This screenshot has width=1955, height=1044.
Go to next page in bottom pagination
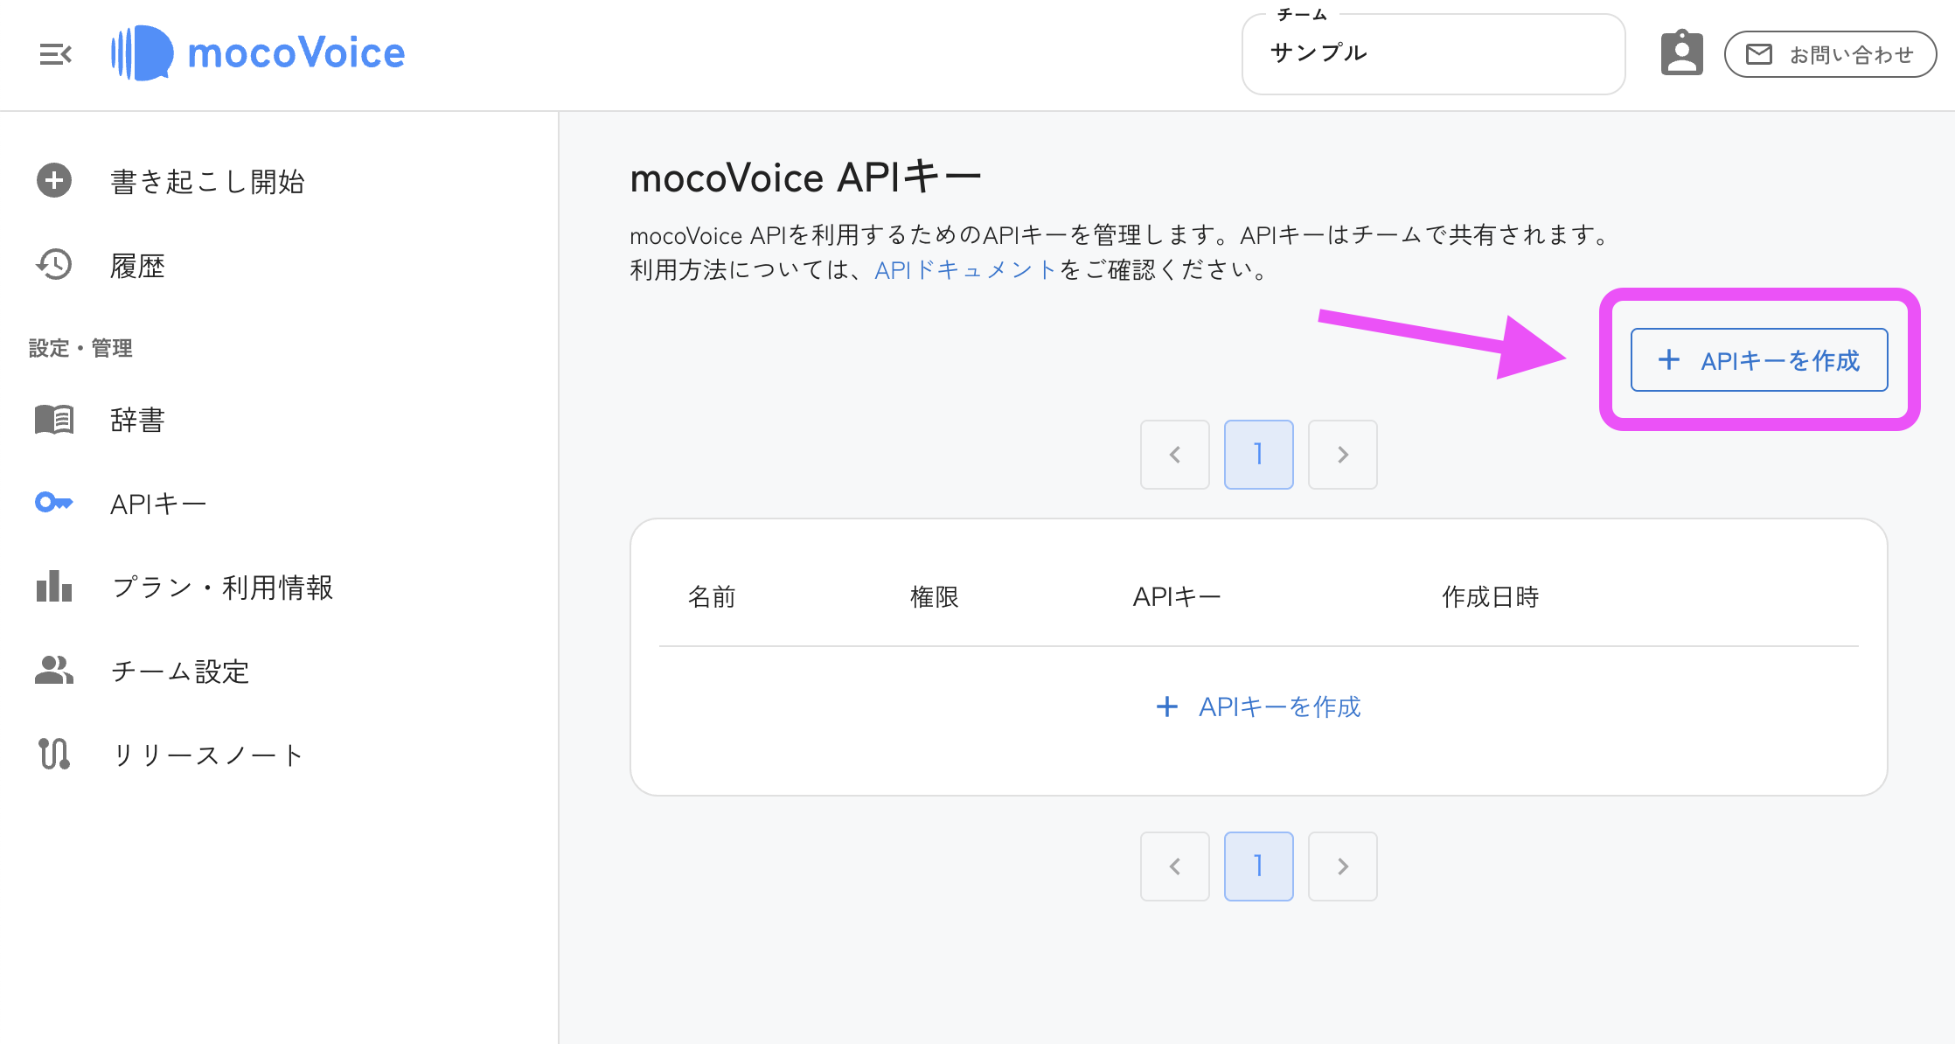pyautogui.click(x=1343, y=867)
